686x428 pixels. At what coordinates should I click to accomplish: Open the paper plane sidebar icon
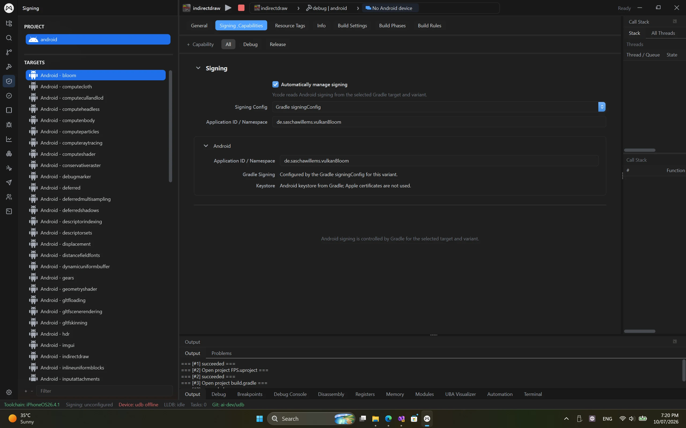click(9, 183)
